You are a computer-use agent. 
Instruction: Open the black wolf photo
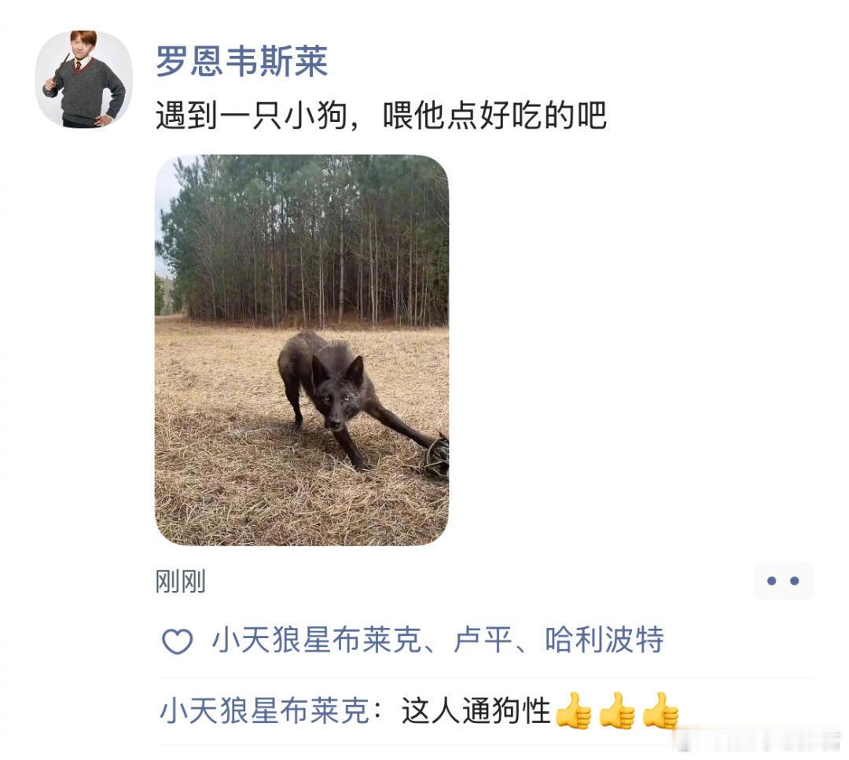302,351
